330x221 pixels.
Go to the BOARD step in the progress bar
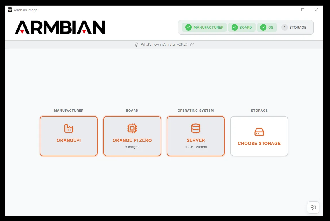[x=242, y=27]
